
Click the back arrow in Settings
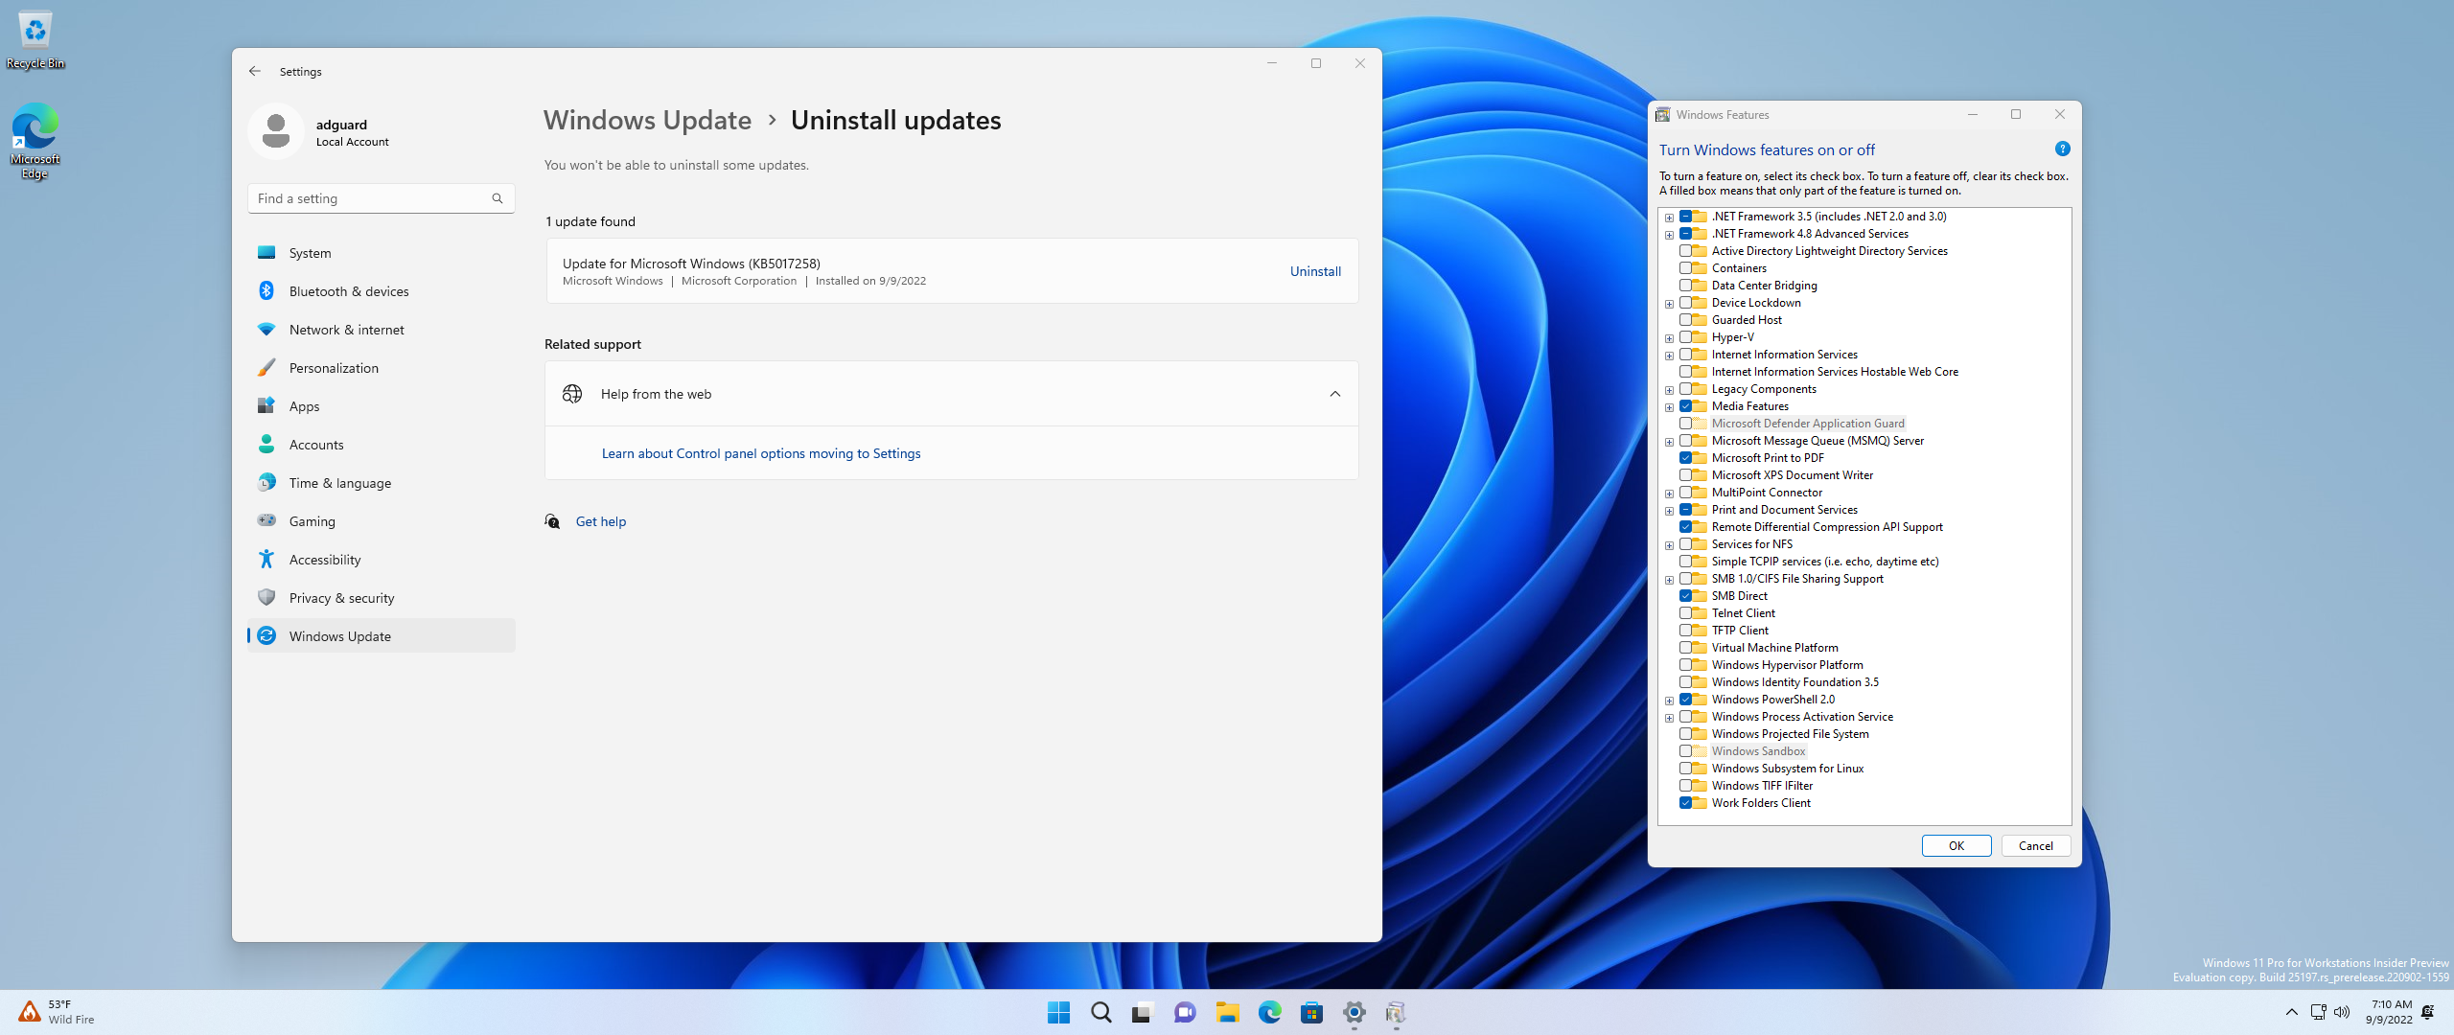(255, 71)
